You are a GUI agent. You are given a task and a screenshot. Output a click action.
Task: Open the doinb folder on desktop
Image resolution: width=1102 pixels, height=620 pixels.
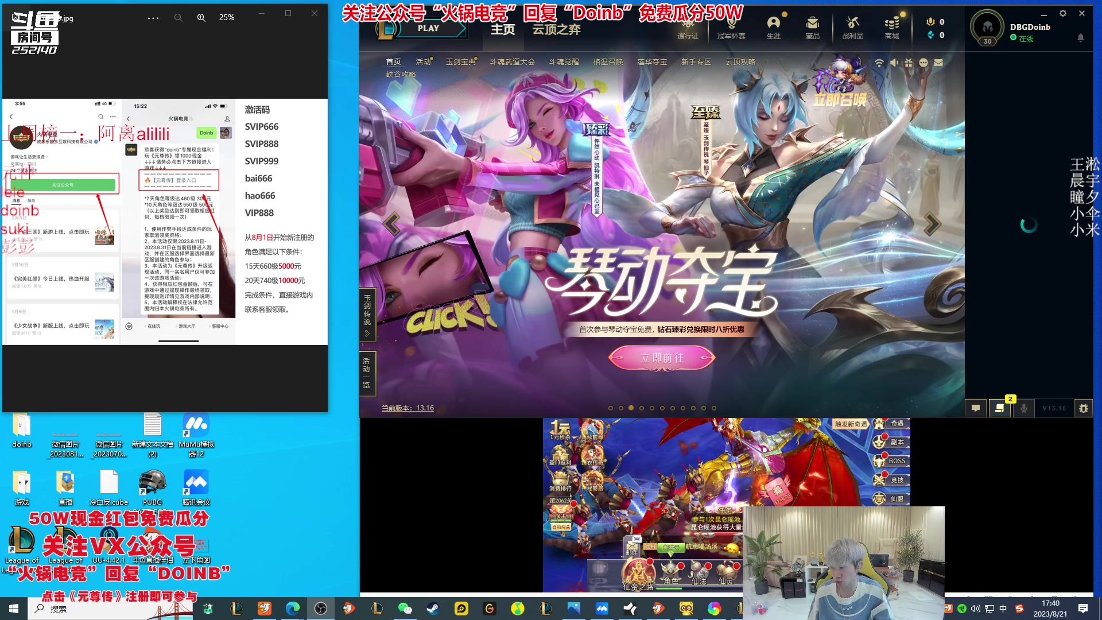(22, 431)
